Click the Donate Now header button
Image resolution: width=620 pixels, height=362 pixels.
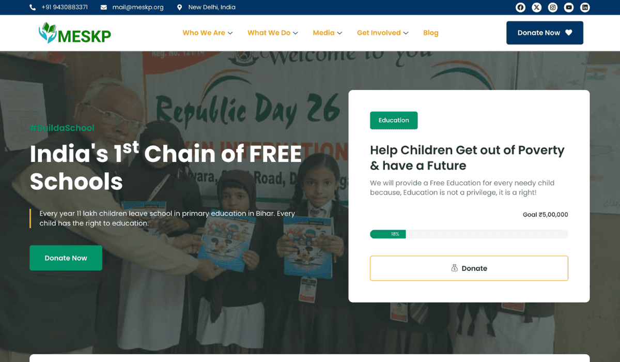(x=545, y=33)
